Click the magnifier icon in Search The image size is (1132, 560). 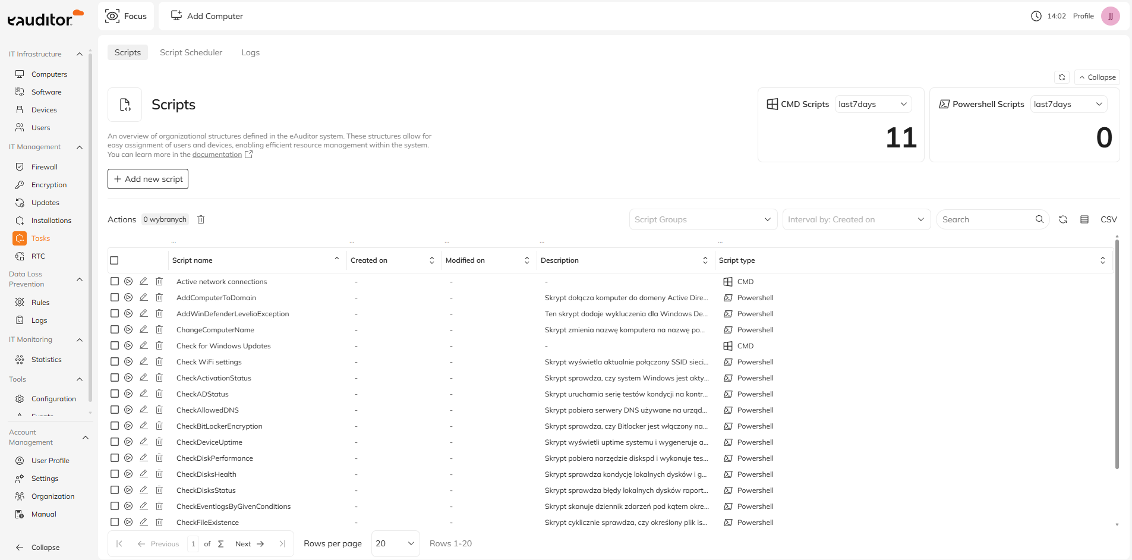pos(1039,219)
